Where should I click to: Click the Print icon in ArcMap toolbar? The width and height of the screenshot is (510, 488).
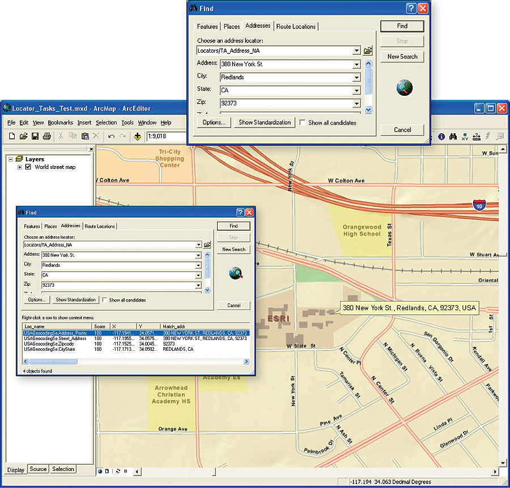[47, 136]
